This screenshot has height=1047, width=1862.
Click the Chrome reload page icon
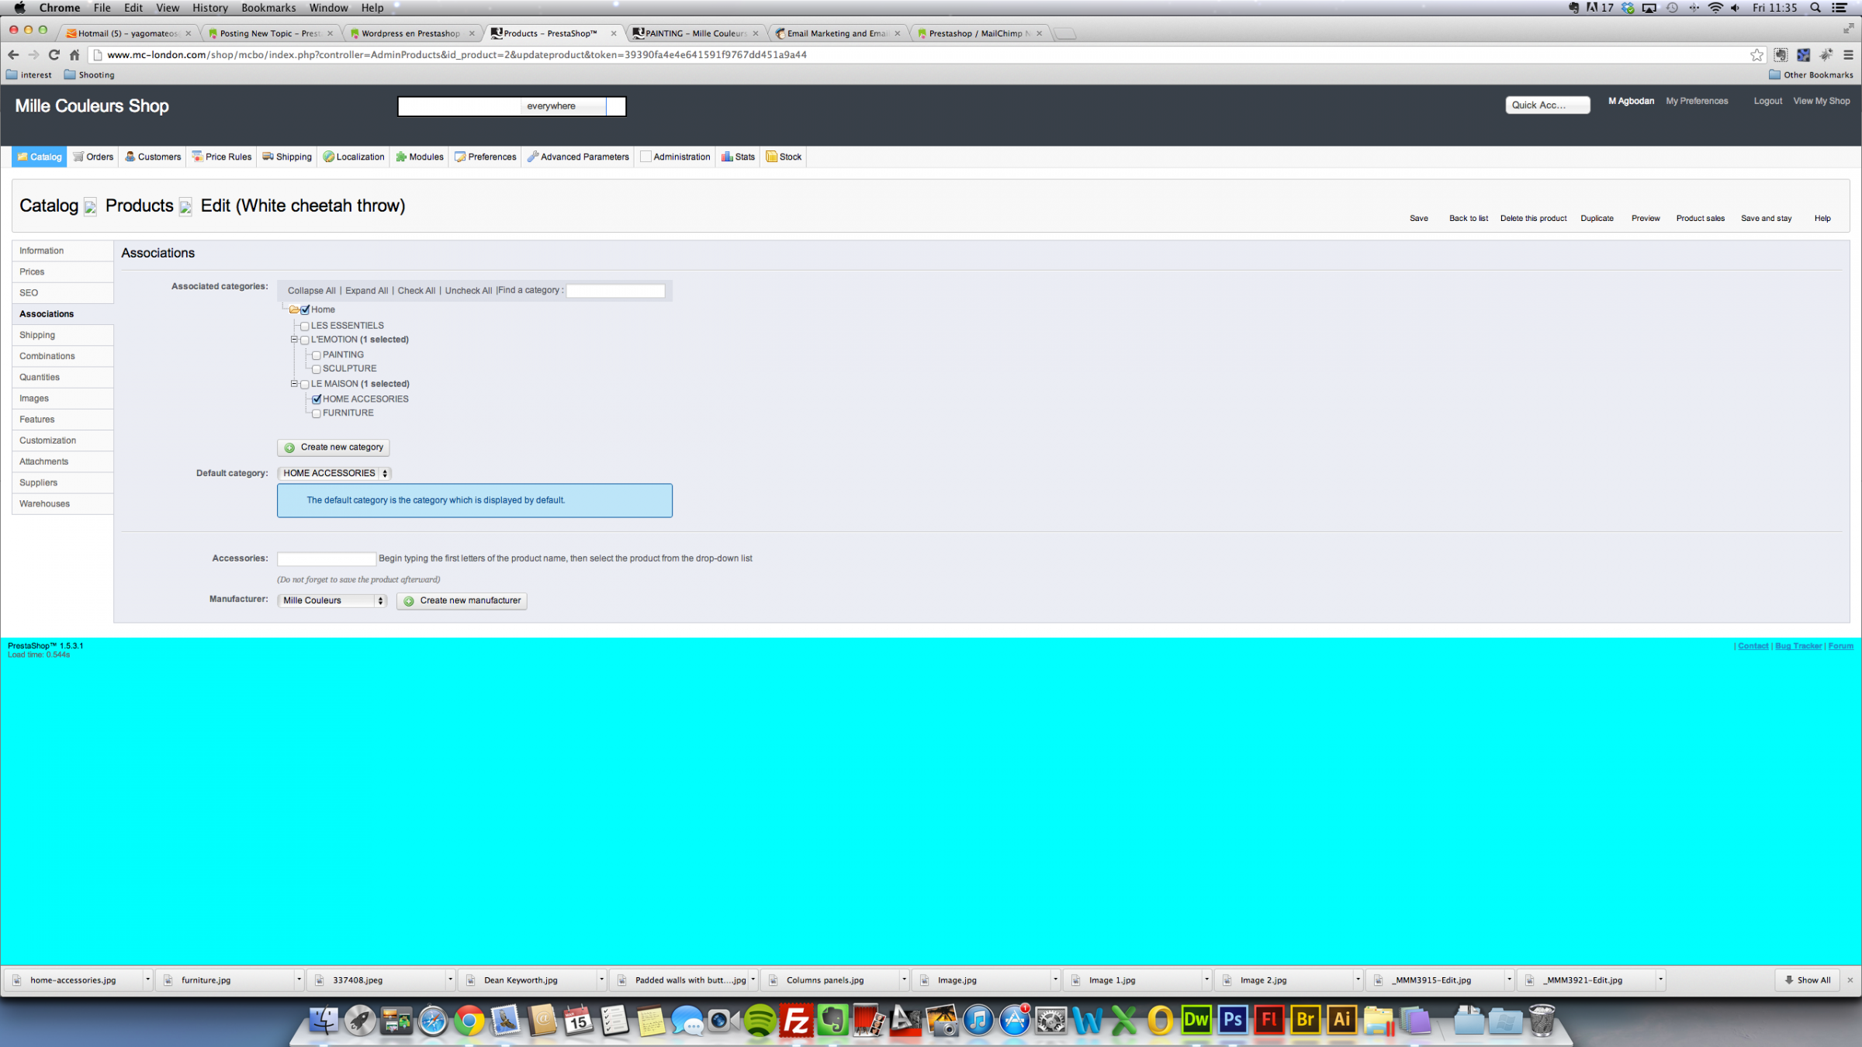54,55
